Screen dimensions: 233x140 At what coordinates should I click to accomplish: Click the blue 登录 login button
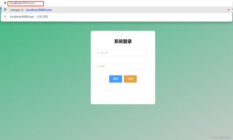click(115, 79)
